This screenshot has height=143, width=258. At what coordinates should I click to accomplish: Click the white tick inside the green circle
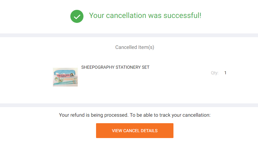pos(77,16)
